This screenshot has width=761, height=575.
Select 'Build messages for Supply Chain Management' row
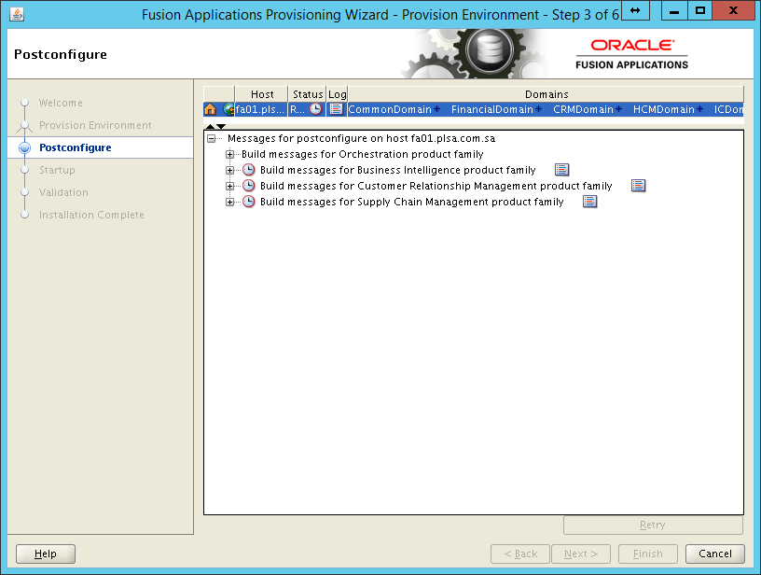point(411,202)
